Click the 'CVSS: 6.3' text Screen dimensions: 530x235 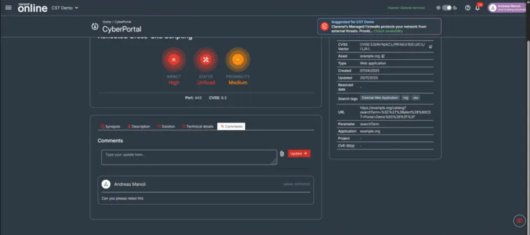(218, 98)
